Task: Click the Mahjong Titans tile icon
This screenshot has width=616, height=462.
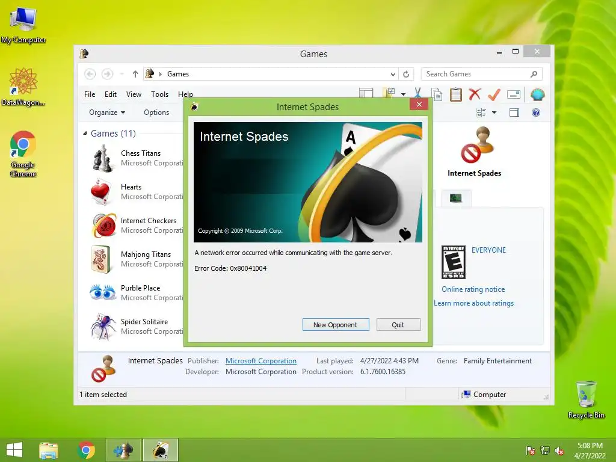Action: [x=101, y=259]
